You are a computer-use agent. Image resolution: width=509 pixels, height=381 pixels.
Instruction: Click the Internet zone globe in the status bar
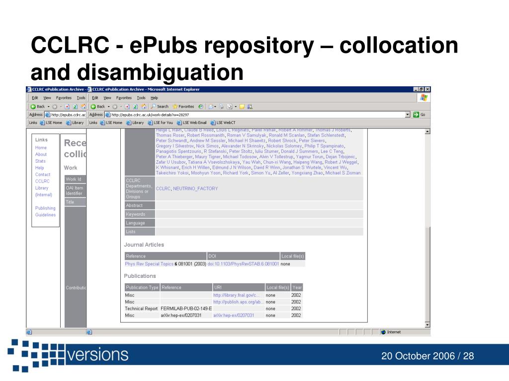click(x=383, y=332)
